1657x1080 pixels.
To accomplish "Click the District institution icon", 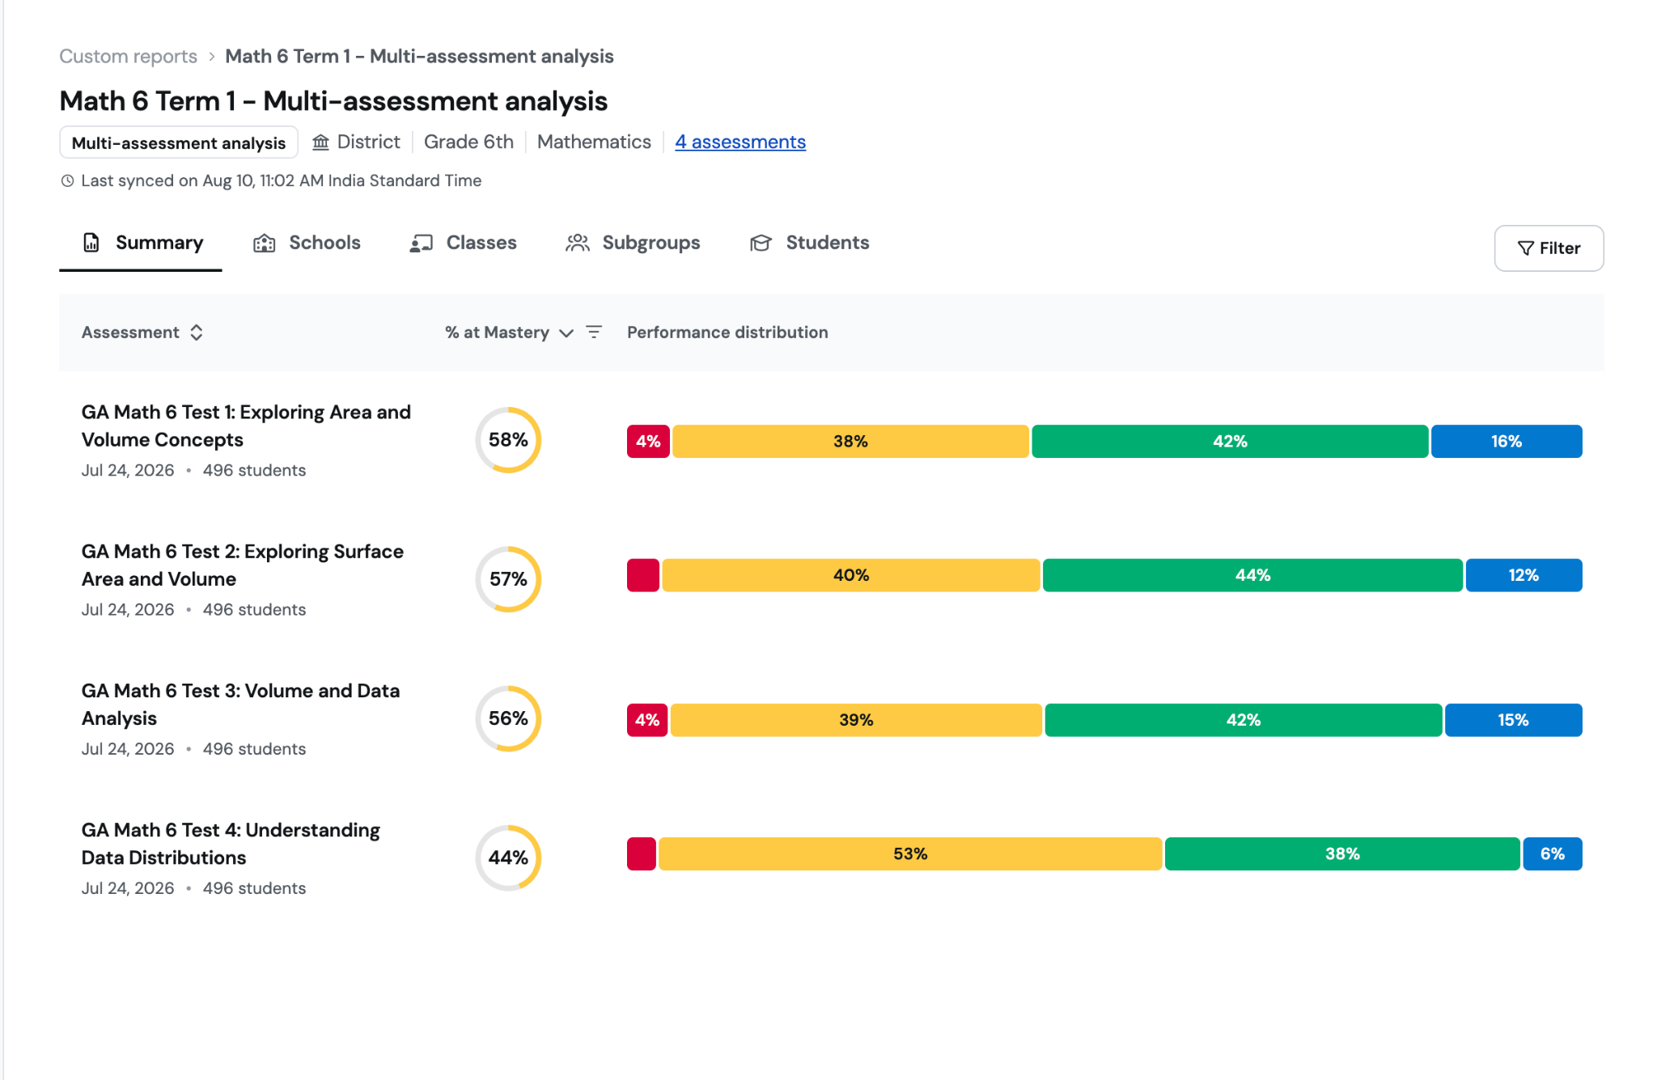I will pos(321,142).
